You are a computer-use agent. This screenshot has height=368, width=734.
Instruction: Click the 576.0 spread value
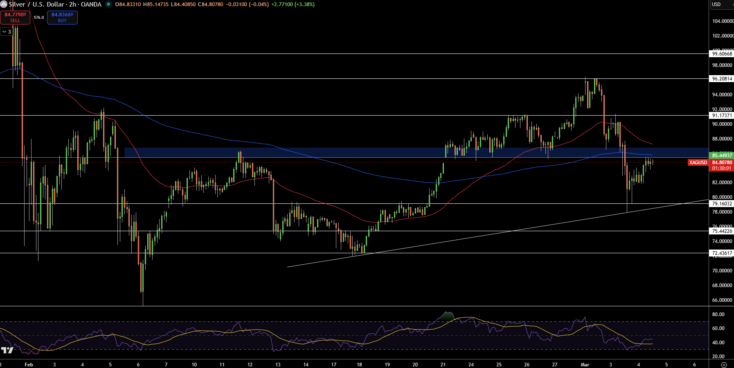tap(39, 18)
